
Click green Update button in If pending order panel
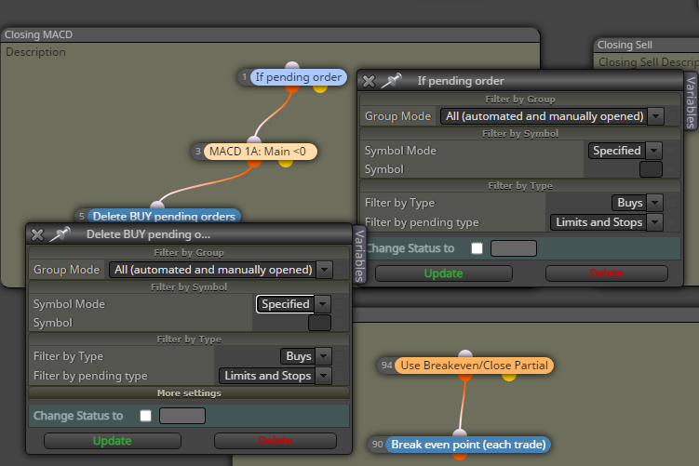coord(444,273)
